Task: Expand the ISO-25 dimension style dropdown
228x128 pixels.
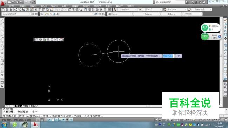Action: tap(152, 9)
